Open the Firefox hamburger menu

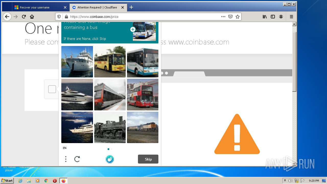pyautogui.click(x=291, y=17)
